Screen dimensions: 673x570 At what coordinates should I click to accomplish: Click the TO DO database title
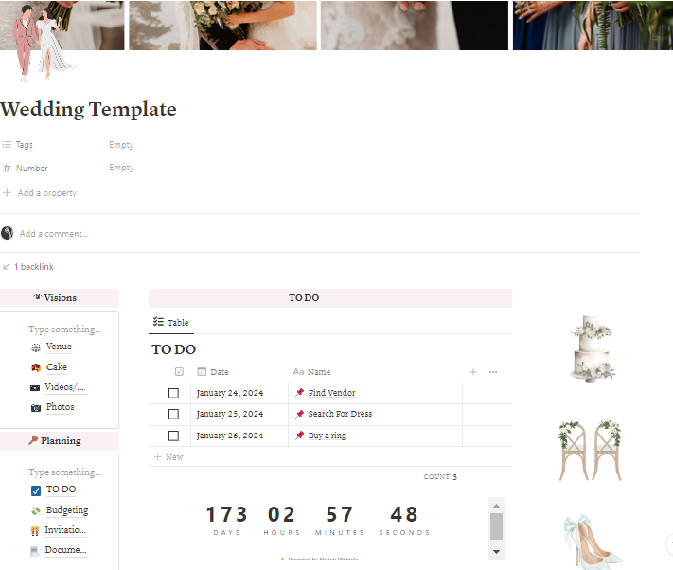coord(174,349)
